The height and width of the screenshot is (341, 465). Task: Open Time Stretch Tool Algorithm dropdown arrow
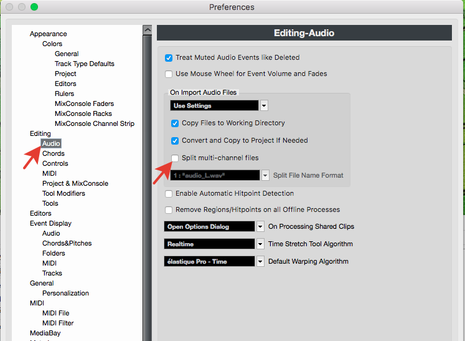click(260, 244)
